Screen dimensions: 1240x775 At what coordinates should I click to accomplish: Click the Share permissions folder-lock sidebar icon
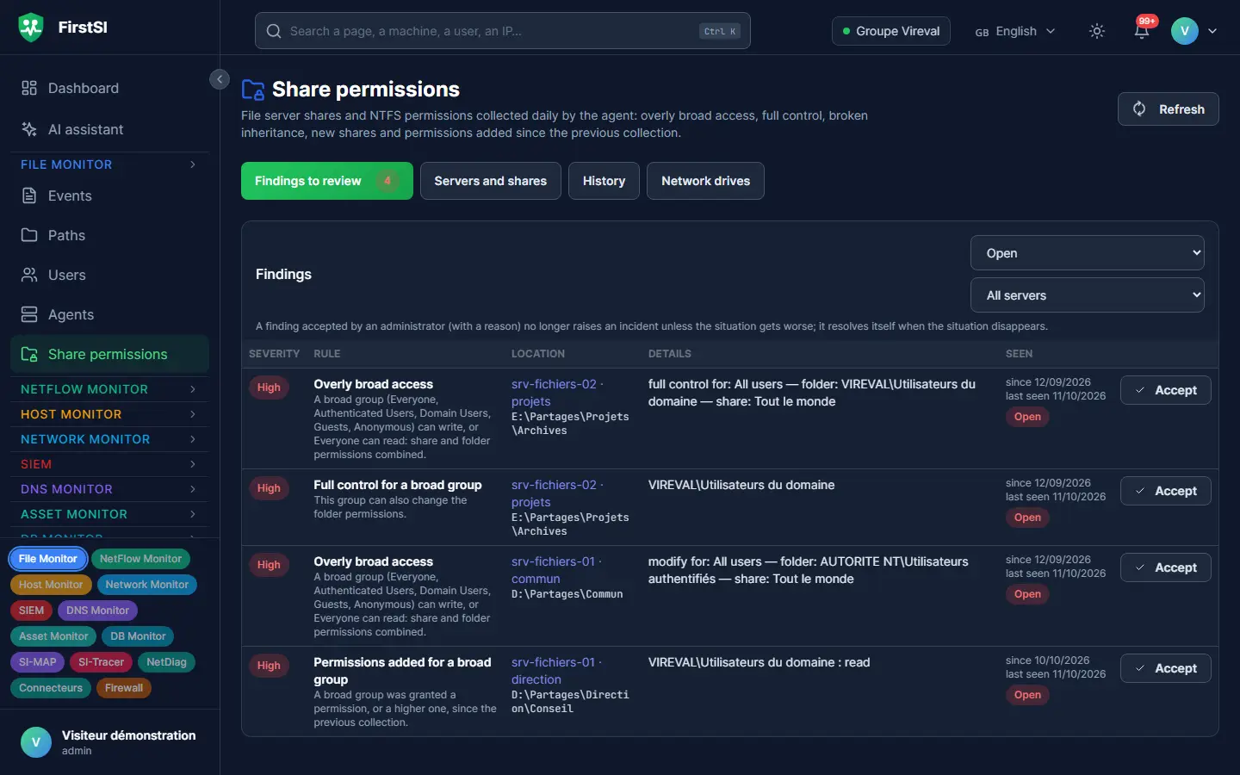click(29, 354)
